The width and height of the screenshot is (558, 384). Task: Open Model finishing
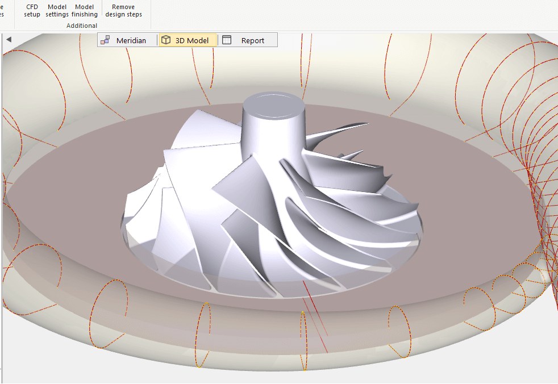(x=84, y=11)
